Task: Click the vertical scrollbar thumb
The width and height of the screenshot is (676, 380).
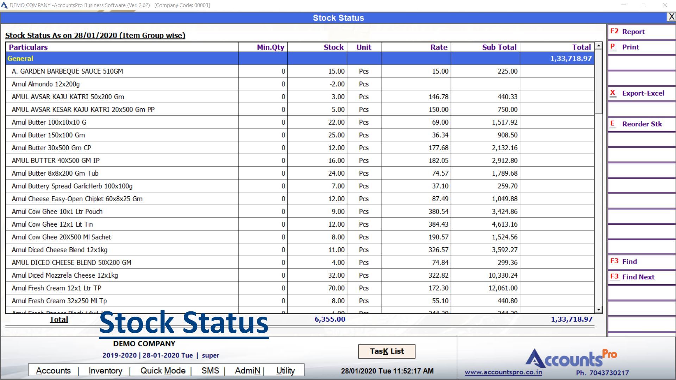Action: (599, 82)
